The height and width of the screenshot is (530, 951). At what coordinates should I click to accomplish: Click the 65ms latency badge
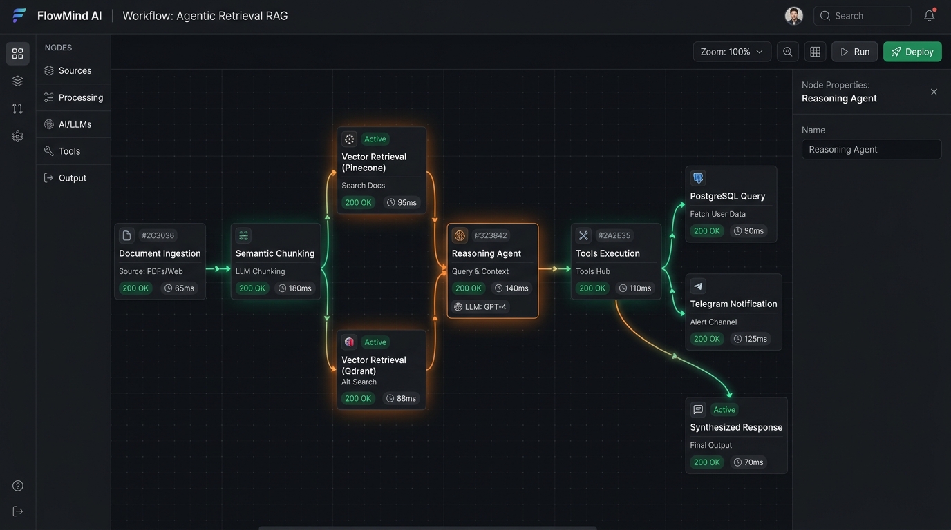click(179, 288)
